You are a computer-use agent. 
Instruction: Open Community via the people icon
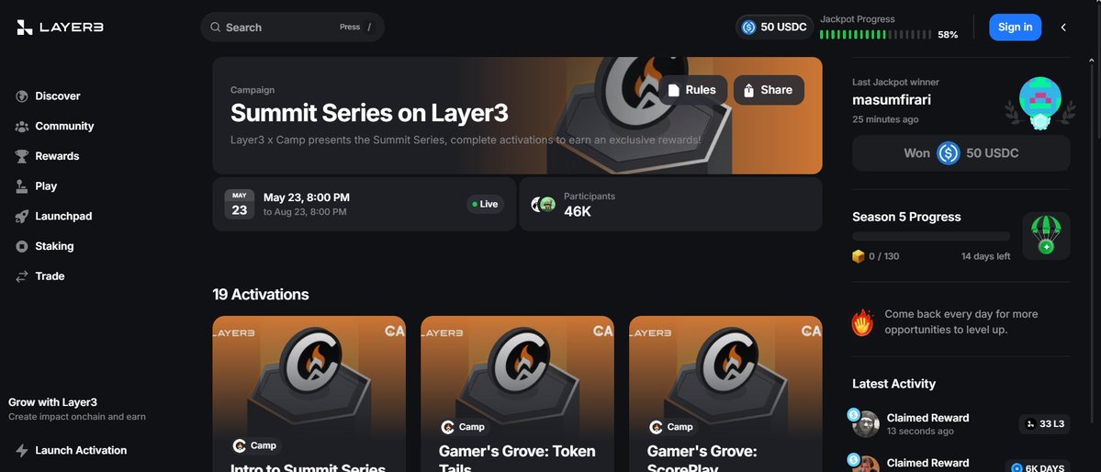coord(22,127)
